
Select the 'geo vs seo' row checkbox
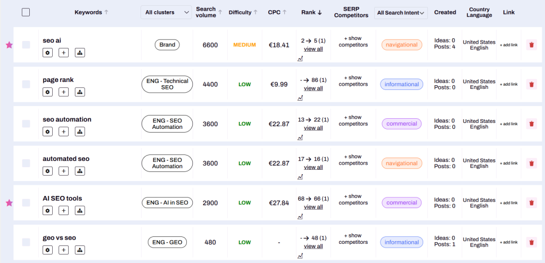tap(26, 242)
